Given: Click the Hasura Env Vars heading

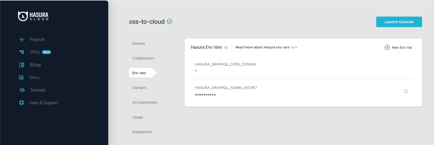Looking at the screenshot, I should click(x=206, y=47).
